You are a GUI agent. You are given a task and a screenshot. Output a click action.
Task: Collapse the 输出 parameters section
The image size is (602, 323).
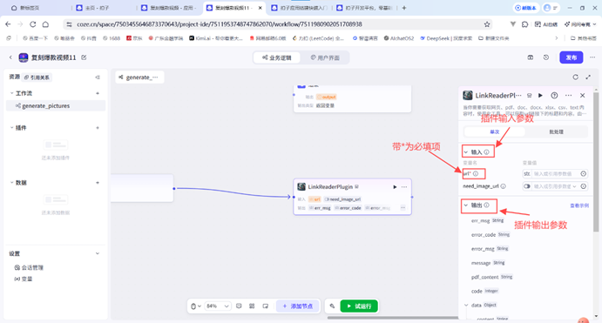click(x=466, y=205)
